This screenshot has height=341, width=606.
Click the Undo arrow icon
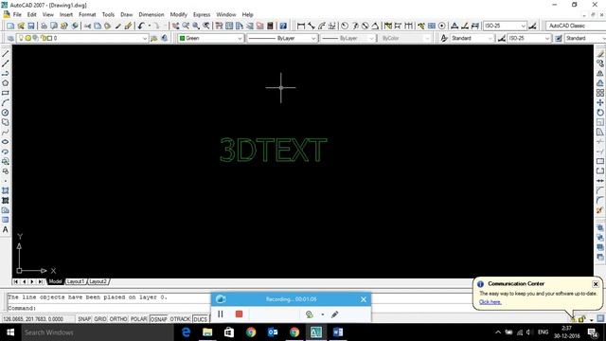click(141, 26)
